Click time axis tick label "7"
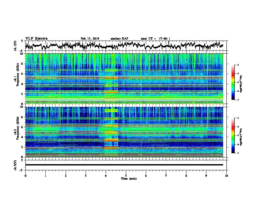The image size is (255, 197). point(166,176)
